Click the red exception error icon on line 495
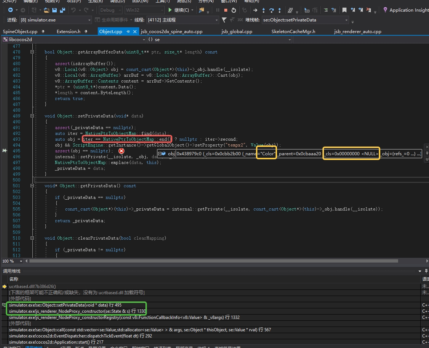This screenshot has height=348, width=429. [x=121, y=151]
